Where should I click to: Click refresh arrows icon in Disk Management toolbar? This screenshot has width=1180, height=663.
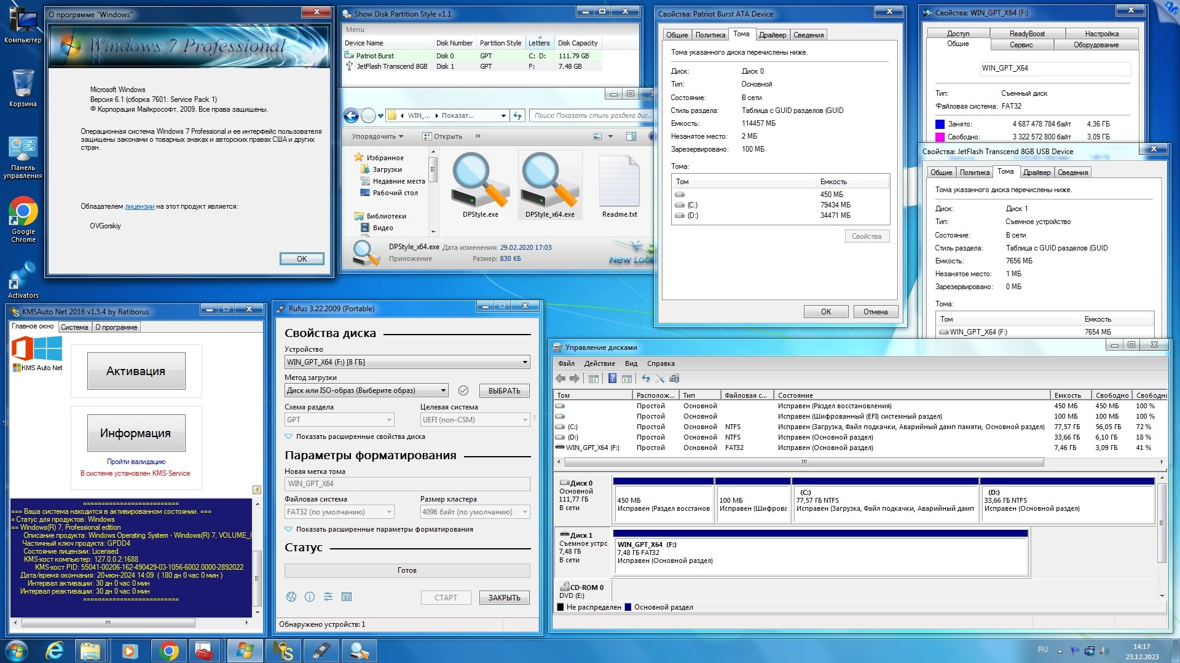pyautogui.click(x=646, y=379)
